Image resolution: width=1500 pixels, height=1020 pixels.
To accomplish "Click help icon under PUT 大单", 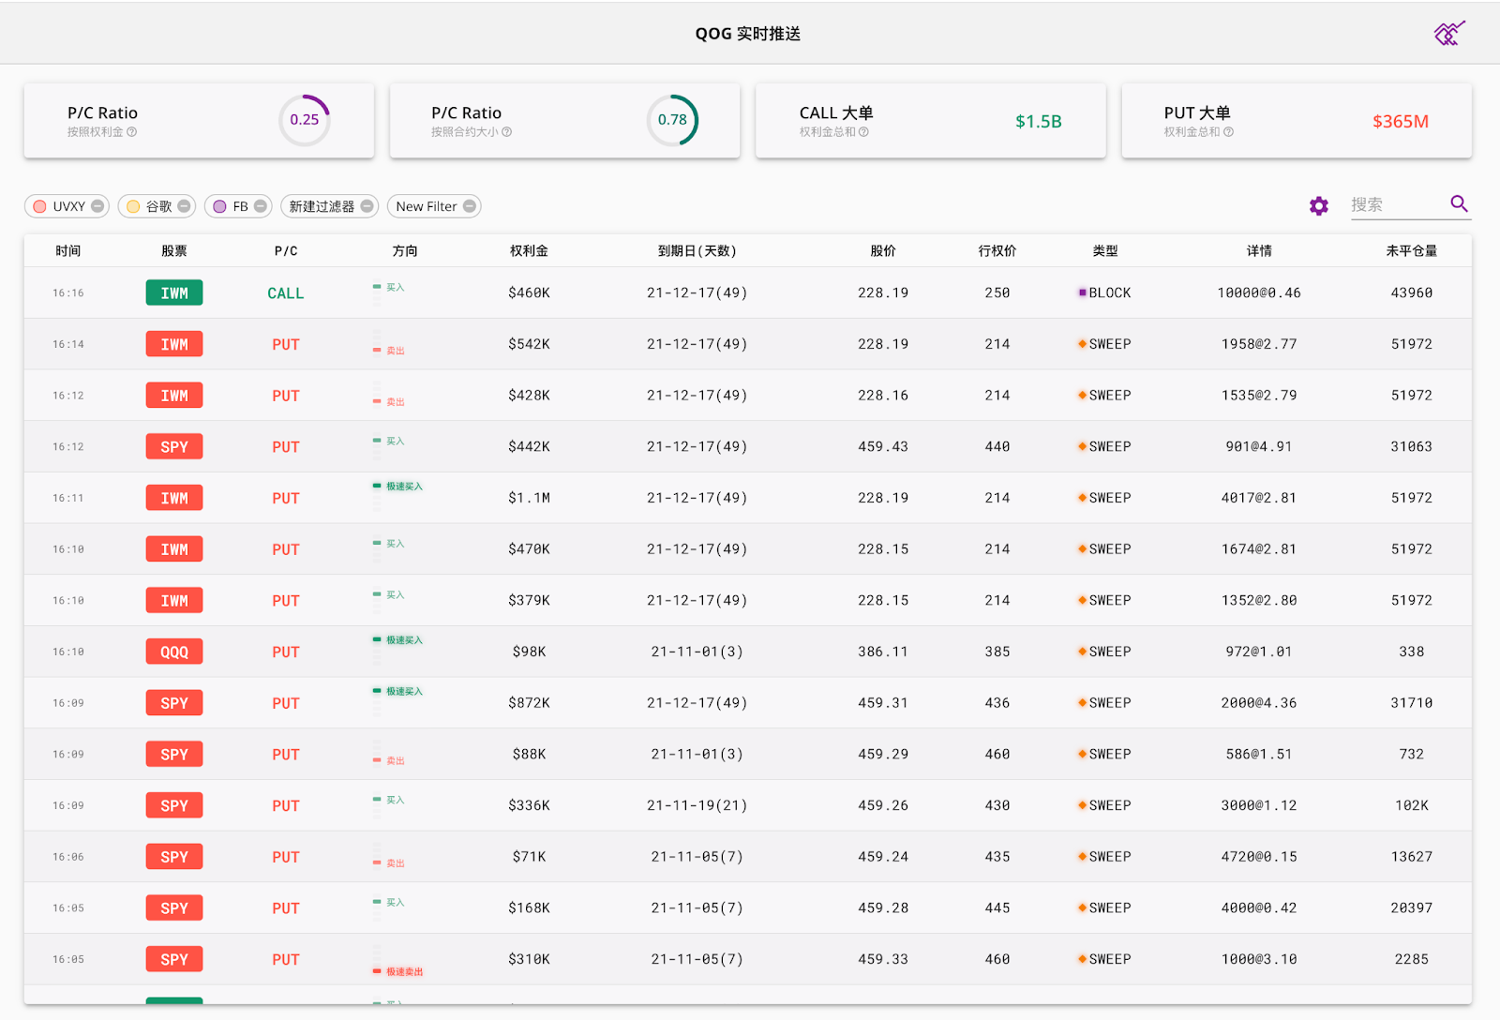I will point(1228,132).
